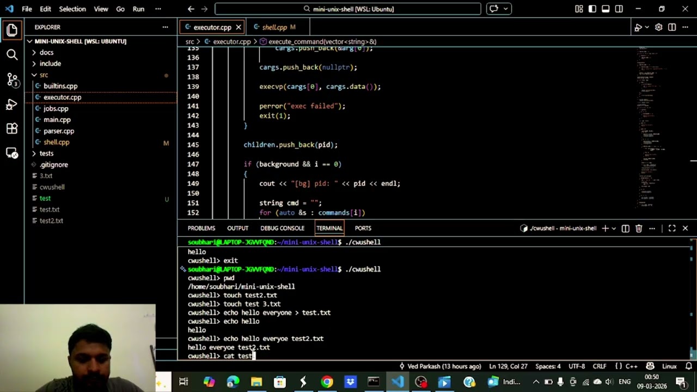Toggle the secondary side bar visibility
The width and height of the screenshot is (697, 392).
pos(619,9)
